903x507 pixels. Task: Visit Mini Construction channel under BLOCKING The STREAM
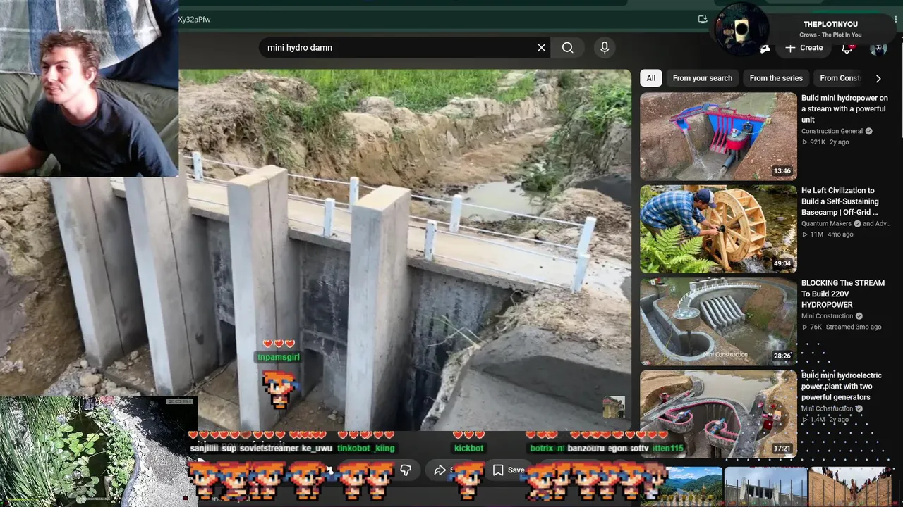click(827, 316)
